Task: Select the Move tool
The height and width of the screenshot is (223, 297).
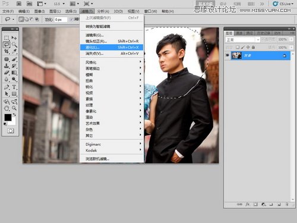Action: tap(14, 37)
